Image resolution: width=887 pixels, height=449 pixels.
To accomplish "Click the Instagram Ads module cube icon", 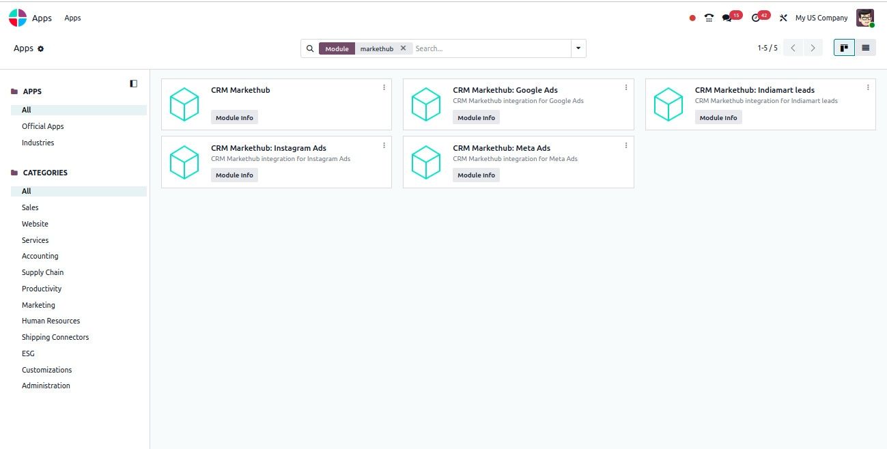I will (x=184, y=162).
